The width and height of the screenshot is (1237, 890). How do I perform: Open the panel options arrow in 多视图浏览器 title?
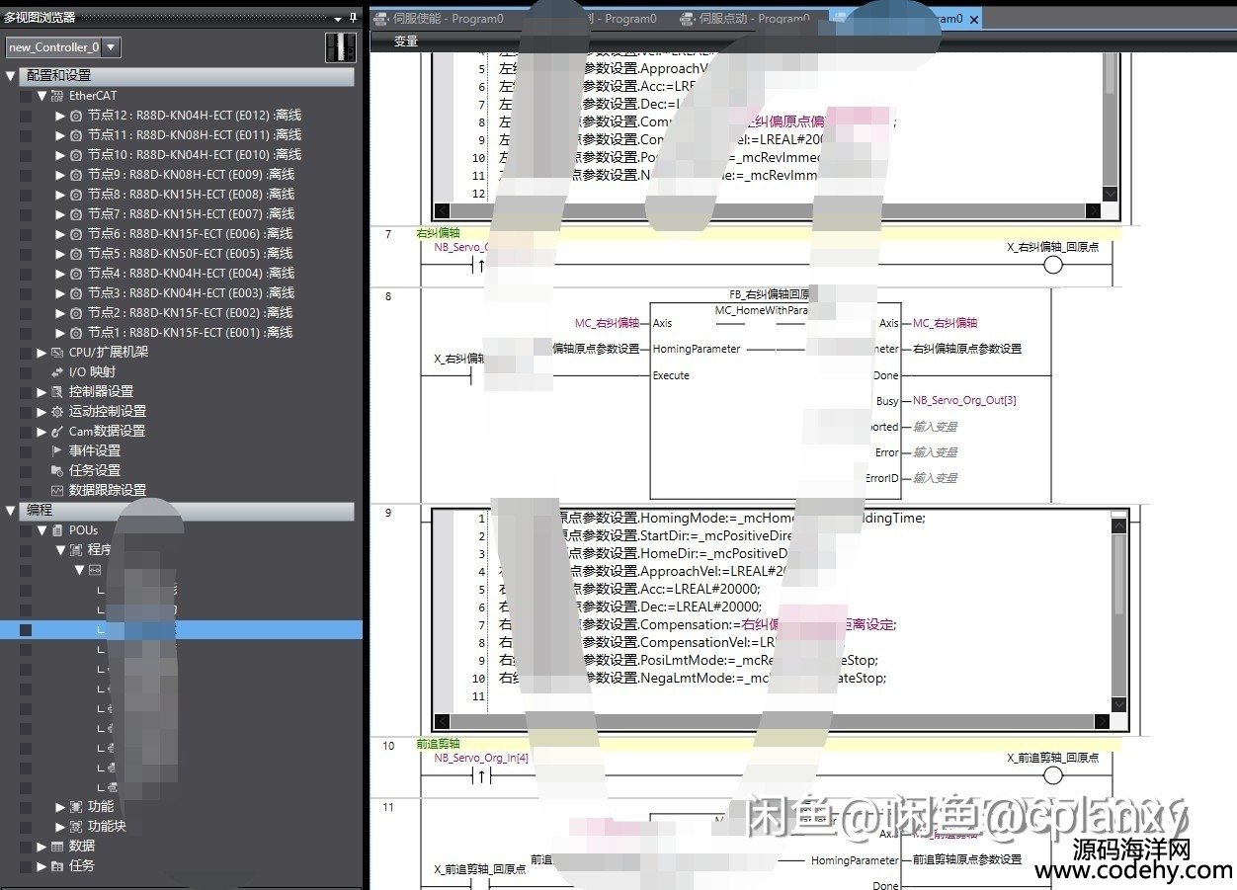click(x=338, y=18)
